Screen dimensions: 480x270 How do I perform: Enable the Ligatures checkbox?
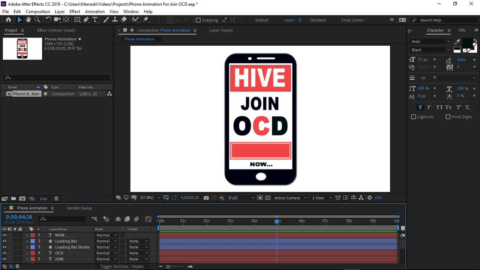414,117
